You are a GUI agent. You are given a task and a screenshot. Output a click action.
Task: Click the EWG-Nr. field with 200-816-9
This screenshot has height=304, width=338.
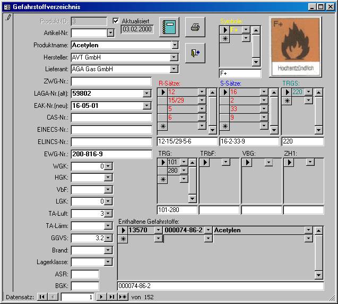coord(111,154)
